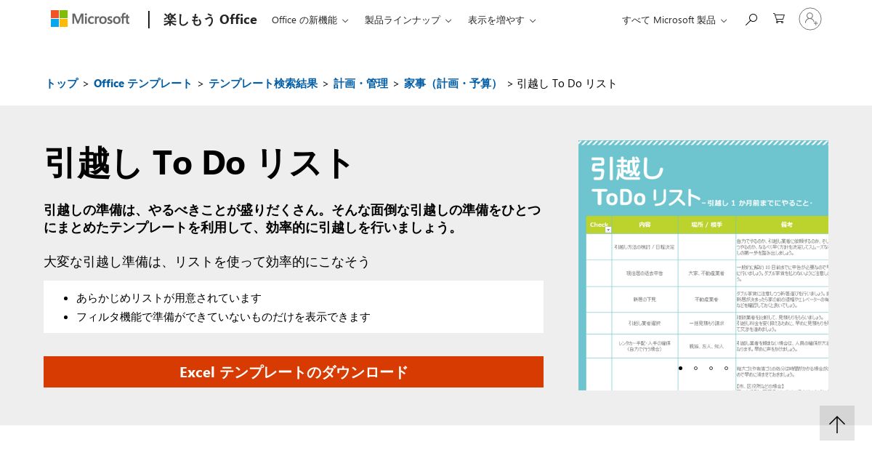Click the Check column filter arrow in preview
Screen dimensions: 872x458
click(x=608, y=230)
